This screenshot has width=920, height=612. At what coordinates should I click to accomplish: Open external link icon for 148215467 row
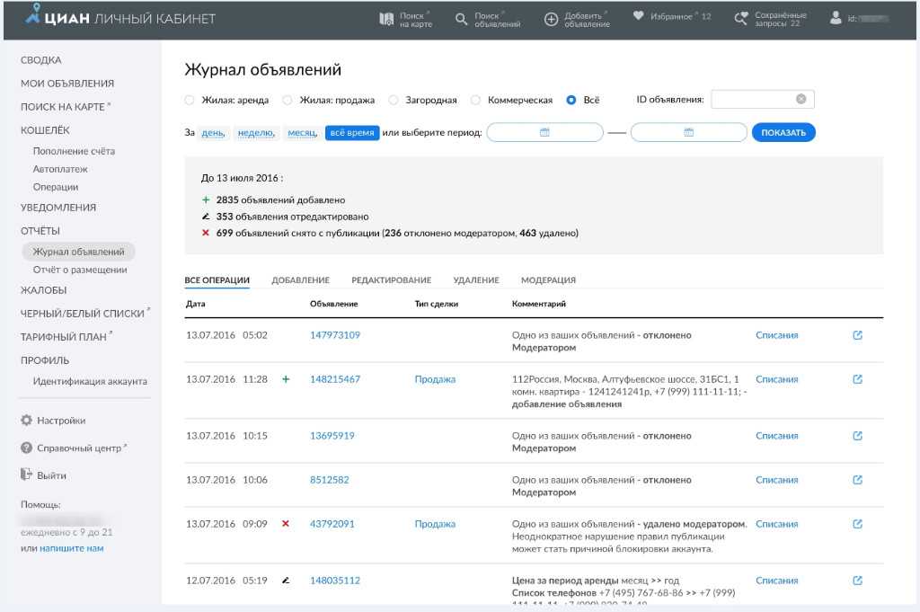(x=857, y=379)
